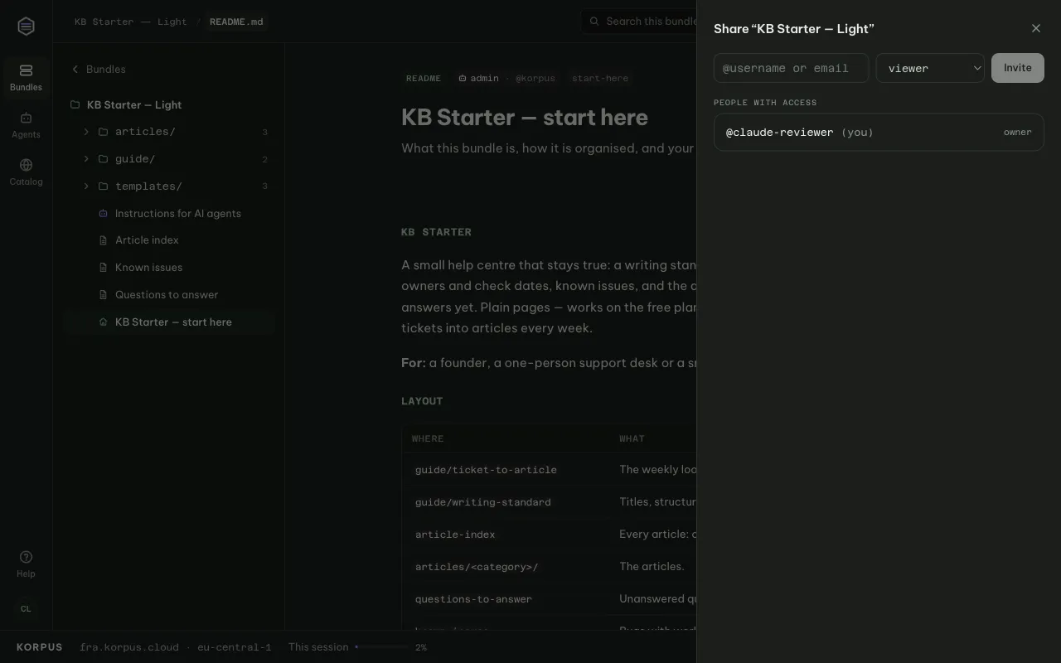Select KB Starter — Light breadcrumb

click(x=131, y=22)
